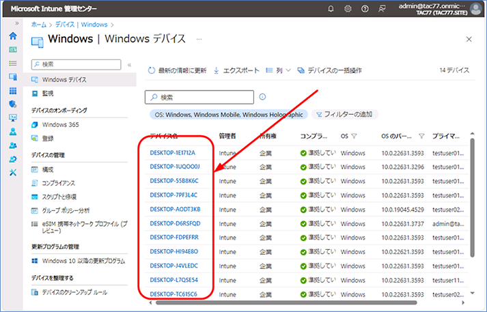Image resolution: width=487 pixels, height=312 pixels.
Task: Click フィルターの追加 button
Action: click(x=344, y=115)
